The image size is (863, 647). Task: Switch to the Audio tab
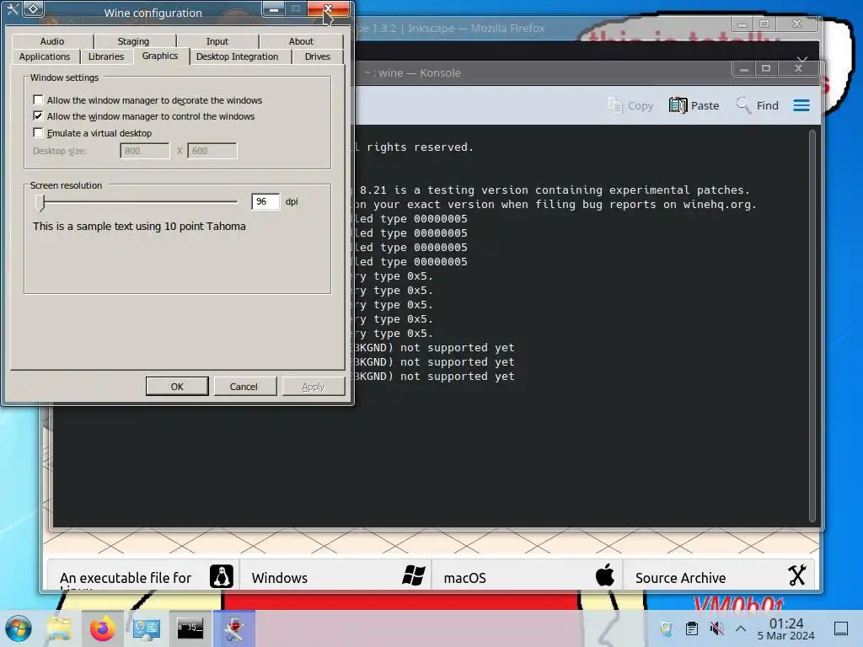tap(52, 41)
